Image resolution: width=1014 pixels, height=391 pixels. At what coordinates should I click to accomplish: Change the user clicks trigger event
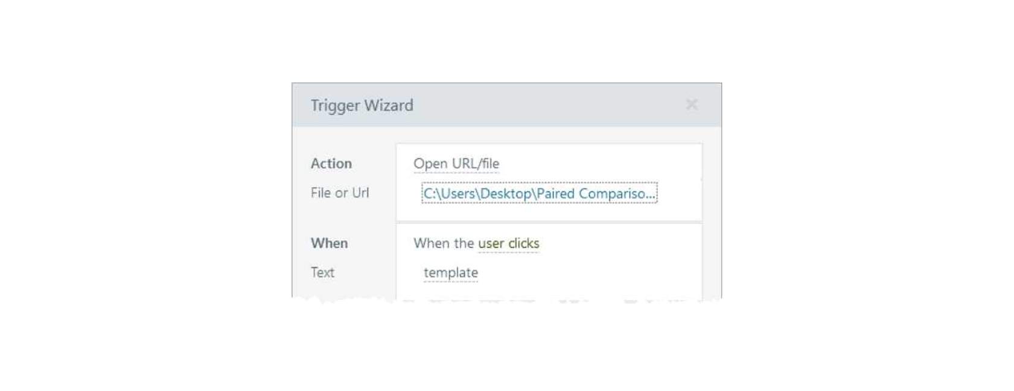[x=508, y=243]
